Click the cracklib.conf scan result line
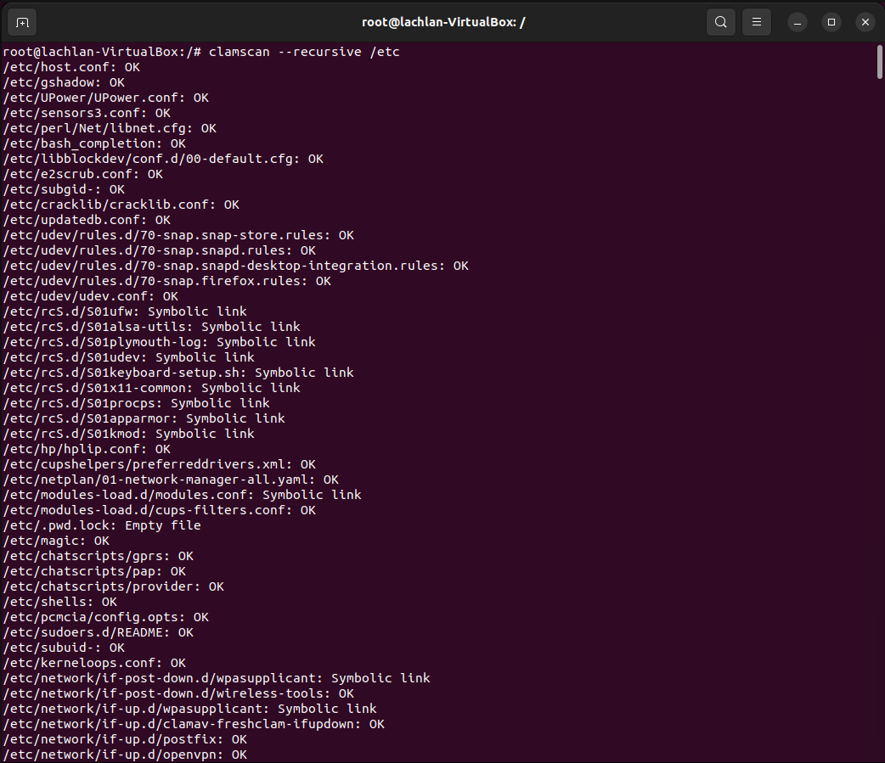Viewport: 885px width, 763px height. [119, 205]
